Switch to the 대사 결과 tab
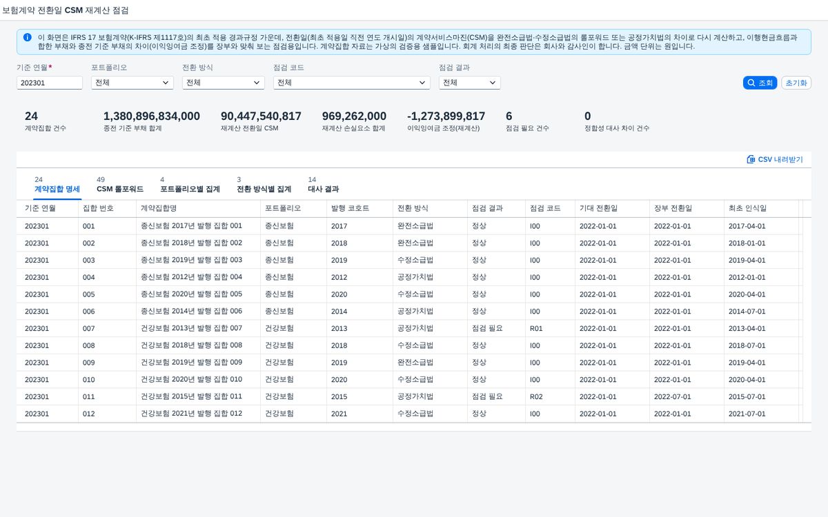 pyautogui.click(x=323, y=185)
